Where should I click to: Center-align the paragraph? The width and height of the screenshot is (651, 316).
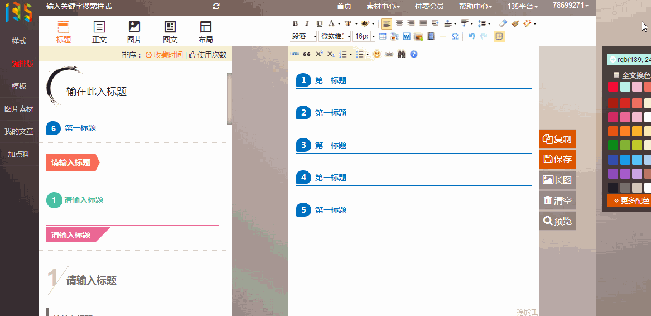coord(399,23)
